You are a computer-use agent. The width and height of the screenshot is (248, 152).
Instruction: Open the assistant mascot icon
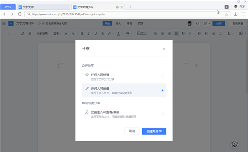235,144
